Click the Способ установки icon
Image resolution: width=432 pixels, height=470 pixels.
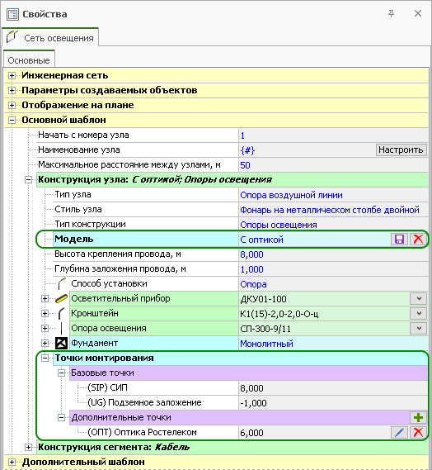(x=62, y=283)
